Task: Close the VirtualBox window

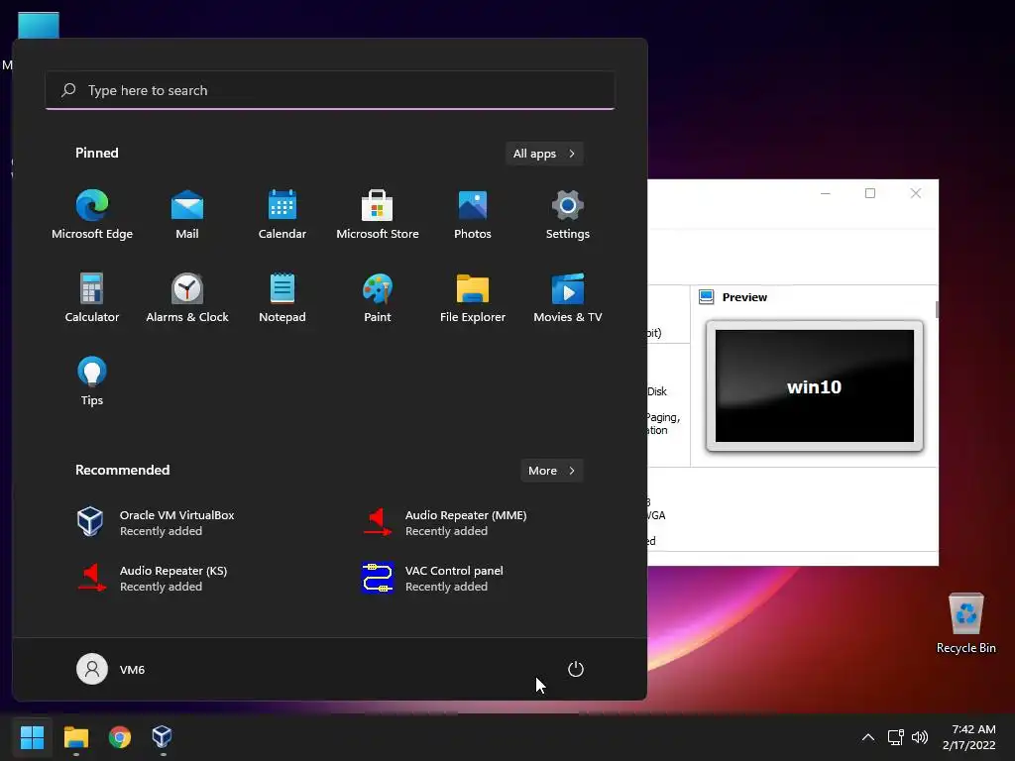Action: point(915,193)
